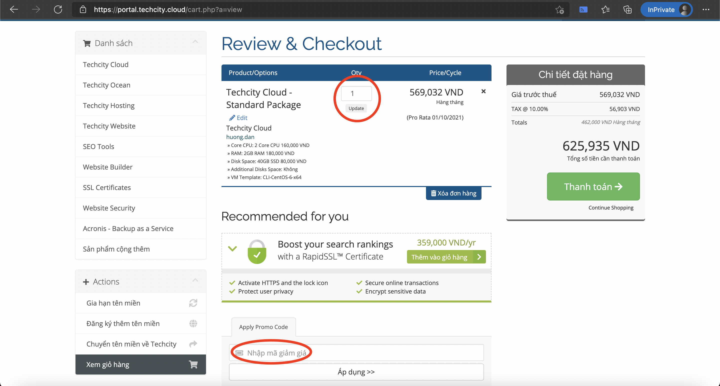
Task: Click the 625,935 VND total amount
Action: [x=601, y=146]
